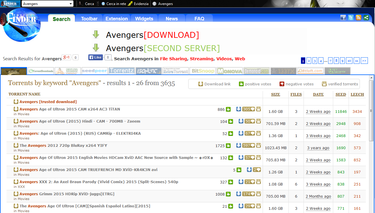Click the 305 comments badge on TiTAN row
The height and width of the screenshot is (213, 375).
point(248,109)
